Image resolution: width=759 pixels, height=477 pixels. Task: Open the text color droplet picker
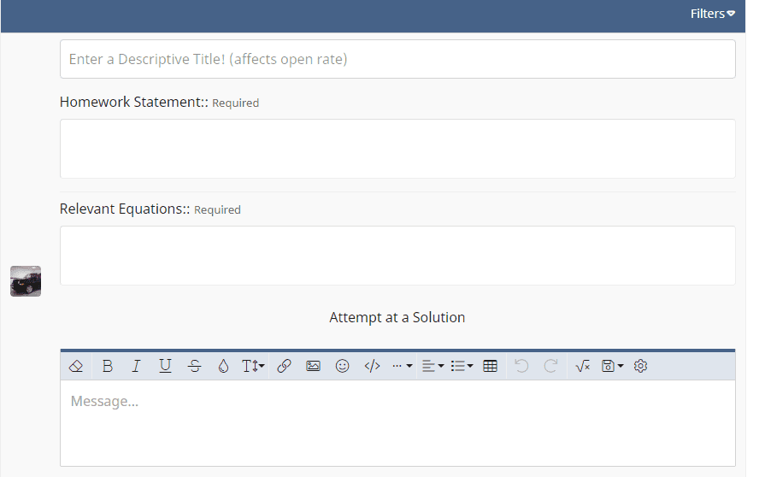[x=223, y=366]
